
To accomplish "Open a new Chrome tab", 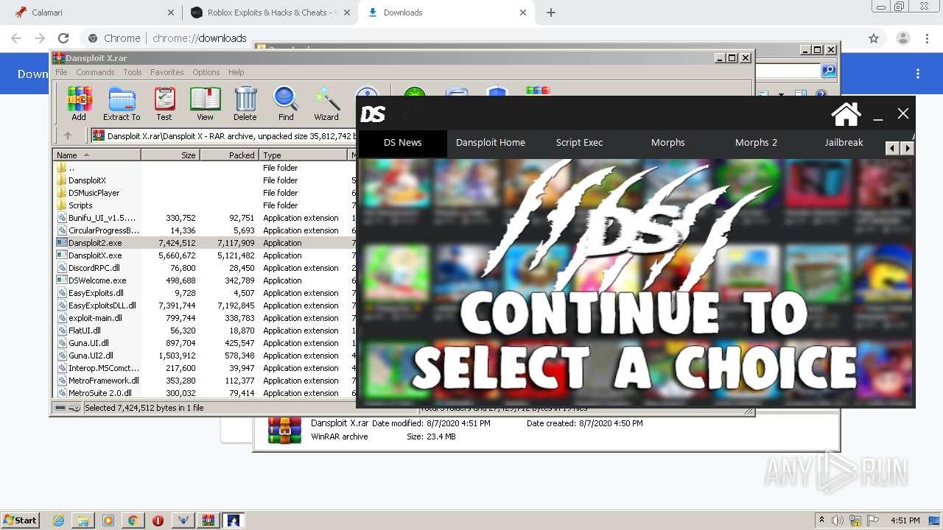I will click(551, 13).
